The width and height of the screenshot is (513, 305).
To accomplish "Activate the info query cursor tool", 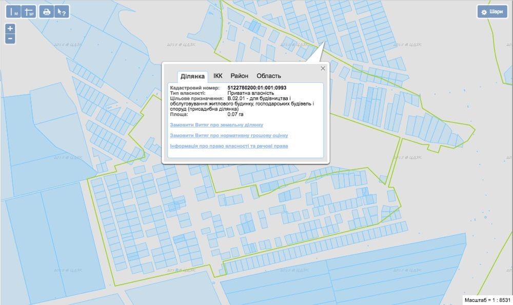I will pyautogui.click(x=62, y=12).
